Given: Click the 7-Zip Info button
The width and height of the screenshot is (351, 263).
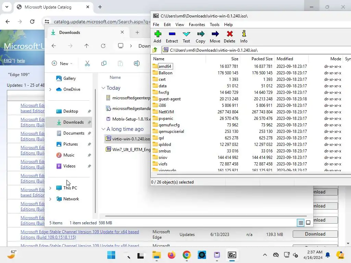Looking at the screenshot, I should pyautogui.click(x=244, y=37).
